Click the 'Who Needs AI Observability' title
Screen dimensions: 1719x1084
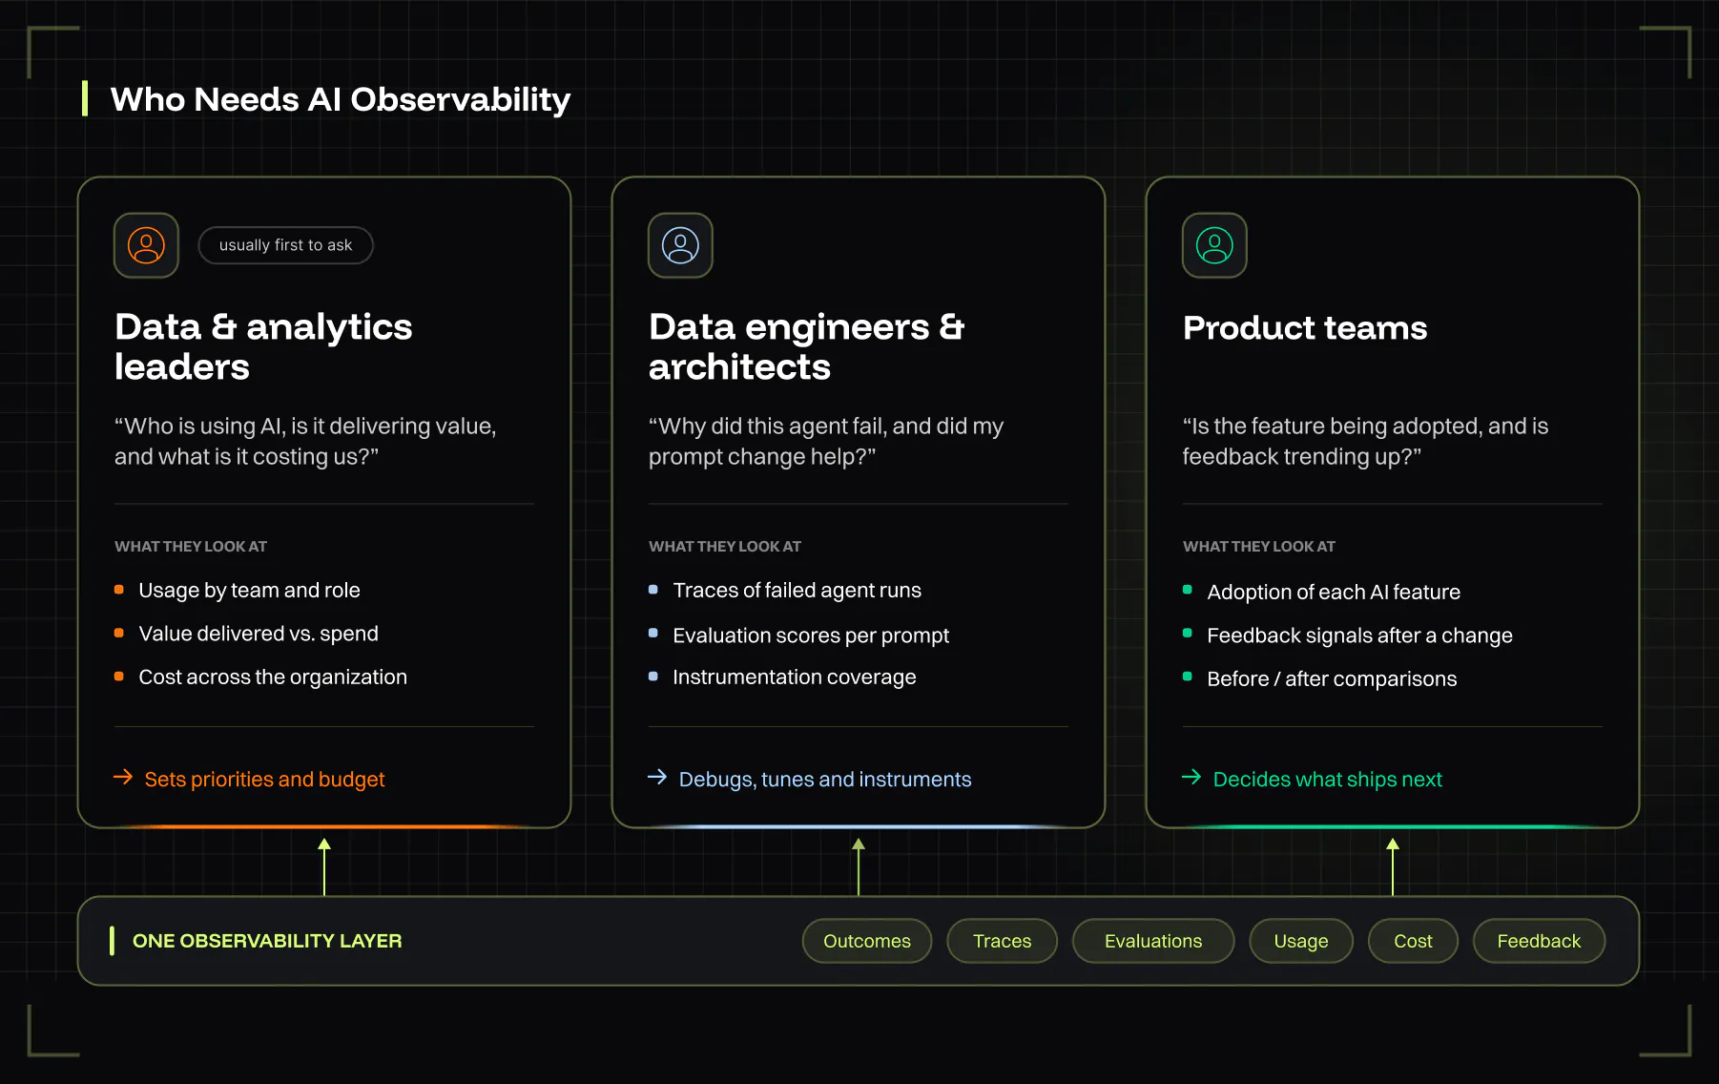[340, 99]
